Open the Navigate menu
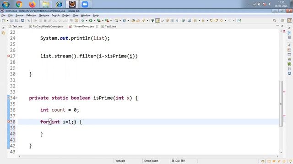 (44, 15)
